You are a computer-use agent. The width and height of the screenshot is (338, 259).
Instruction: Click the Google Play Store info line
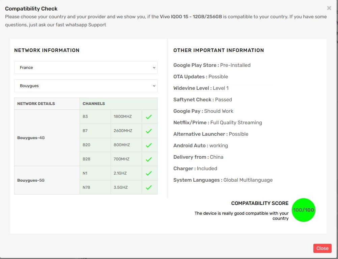pos(212,65)
